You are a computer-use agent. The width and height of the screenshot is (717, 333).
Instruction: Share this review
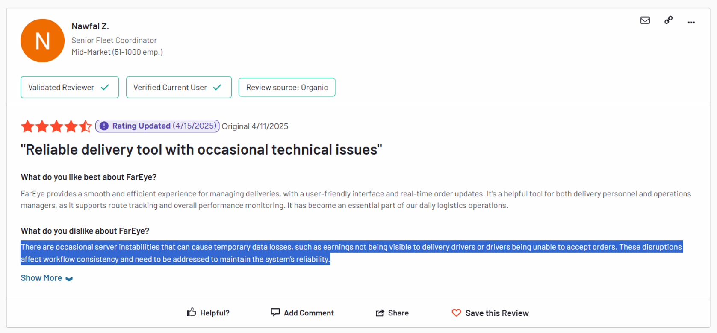pos(392,313)
